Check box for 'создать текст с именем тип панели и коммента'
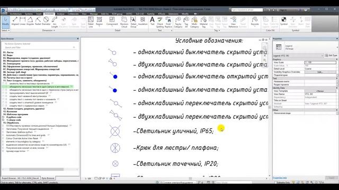 pos(4,99)
